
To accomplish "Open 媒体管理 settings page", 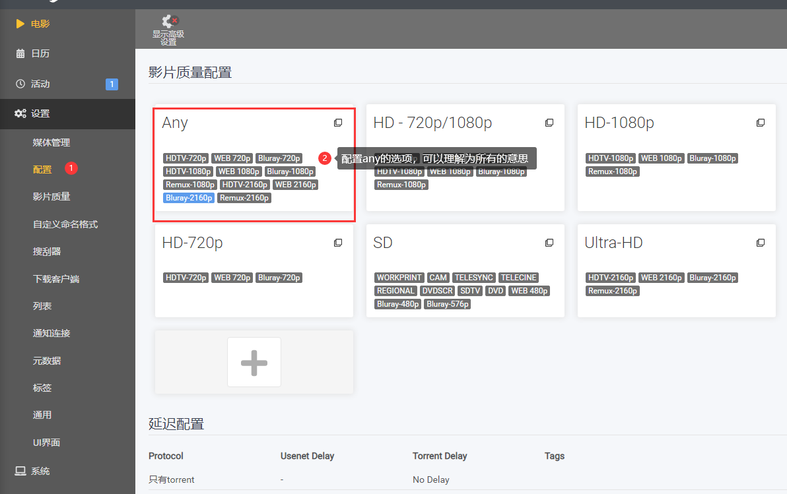I will pos(51,142).
